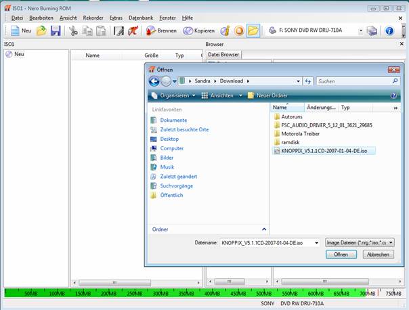409x310 pixels.
Task: Open Zuletzt besuchte Orte favorite
Action: tap(184, 129)
